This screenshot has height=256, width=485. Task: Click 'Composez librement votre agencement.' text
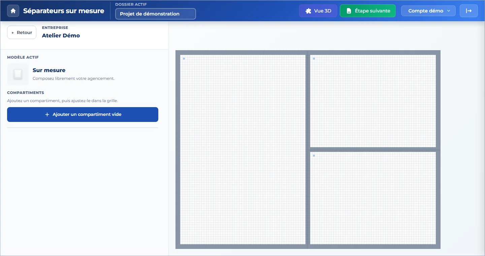point(73,78)
